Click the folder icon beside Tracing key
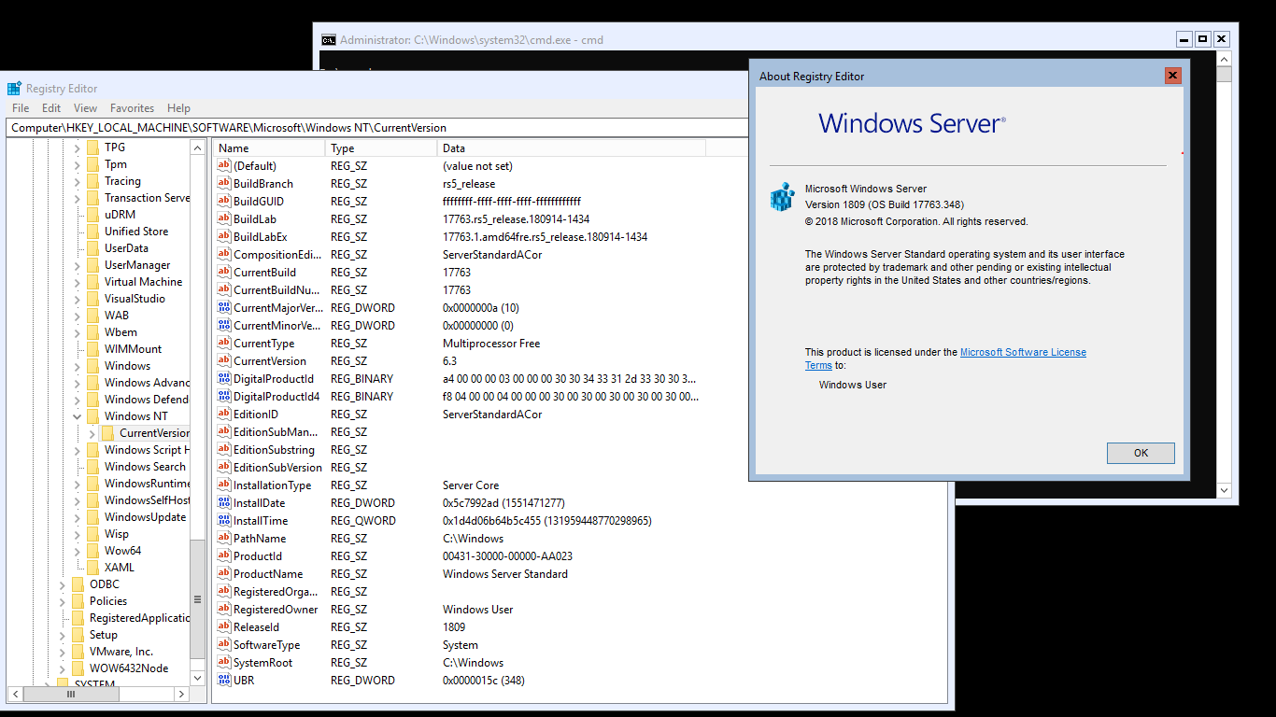The image size is (1276, 717). (x=93, y=181)
